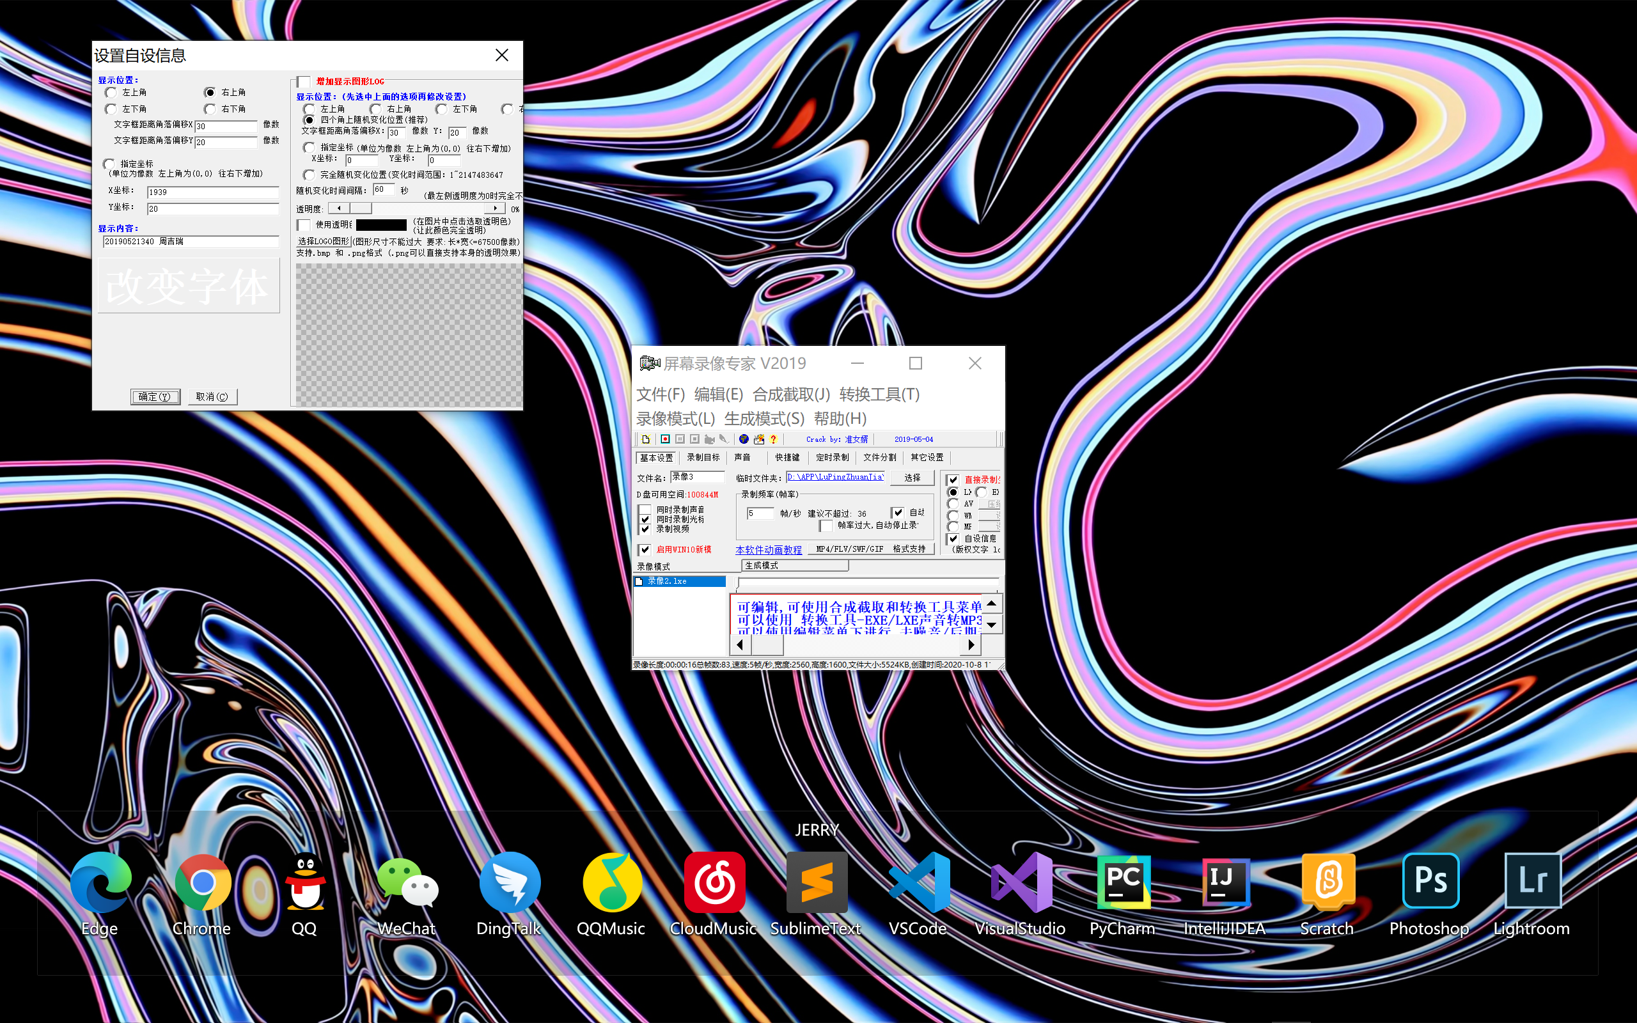
Task: Switch to the 录制目标 tab
Action: (x=703, y=458)
